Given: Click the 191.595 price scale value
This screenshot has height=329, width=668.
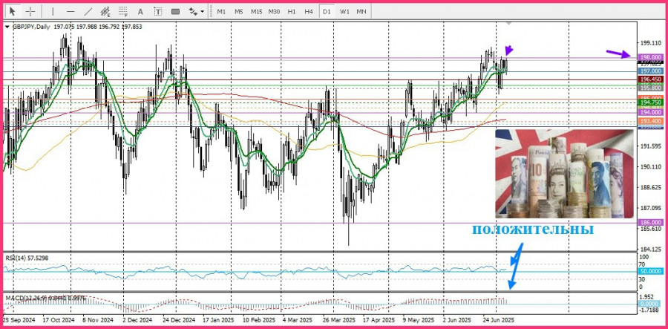Looking at the screenshot, I should click(650, 146).
